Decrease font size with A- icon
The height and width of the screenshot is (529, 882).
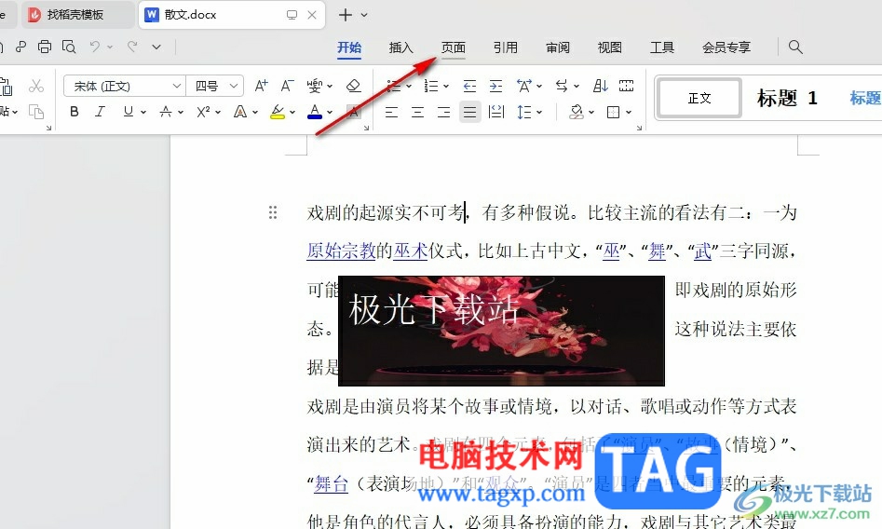[x=287, y=86]
